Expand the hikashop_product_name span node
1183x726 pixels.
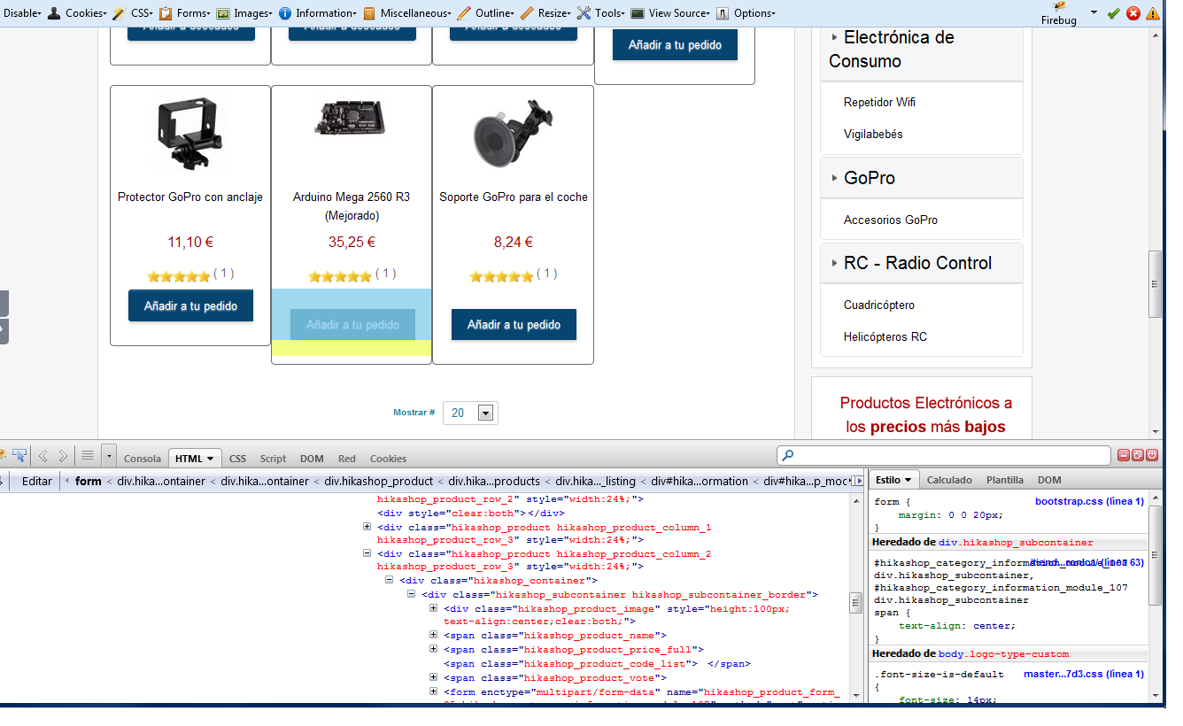[433, 635]
